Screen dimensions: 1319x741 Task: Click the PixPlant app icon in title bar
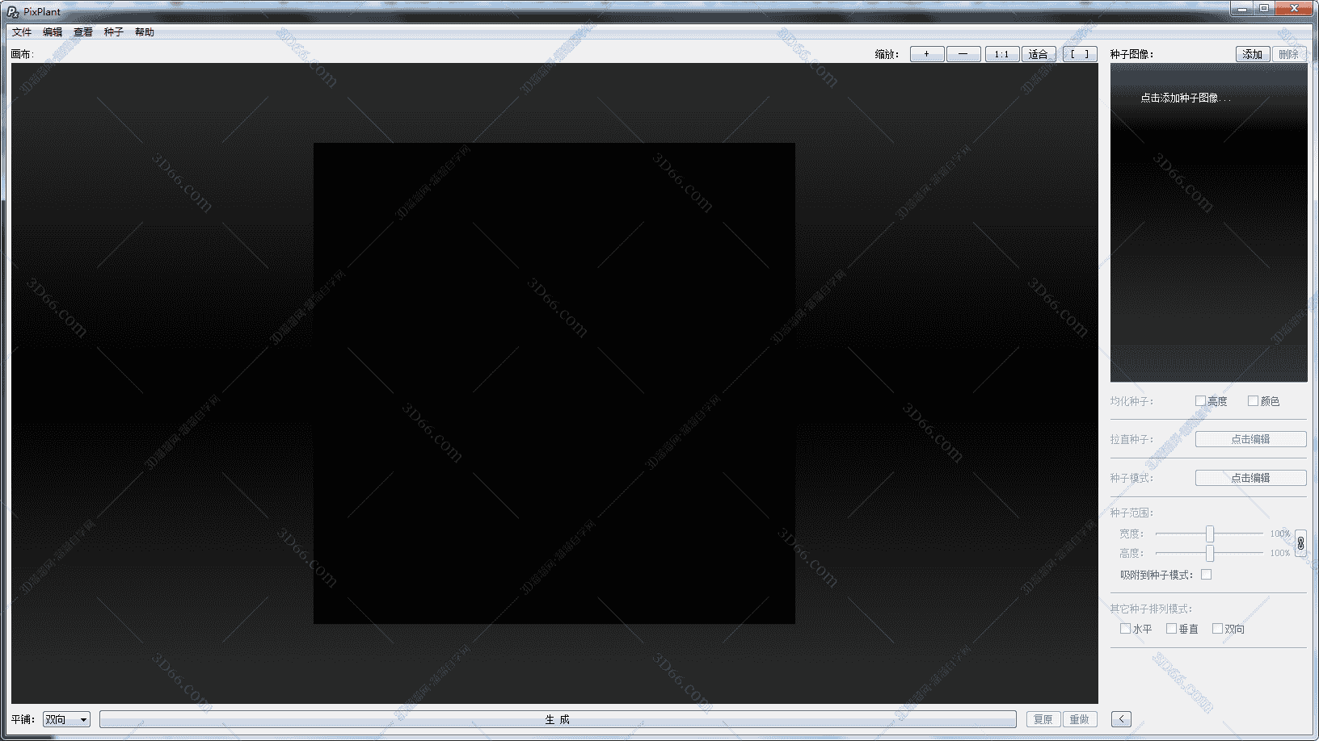12,11
